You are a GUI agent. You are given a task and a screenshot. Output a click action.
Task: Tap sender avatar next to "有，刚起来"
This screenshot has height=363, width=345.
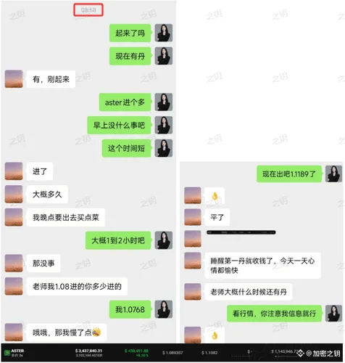click(x=14, y=79)
